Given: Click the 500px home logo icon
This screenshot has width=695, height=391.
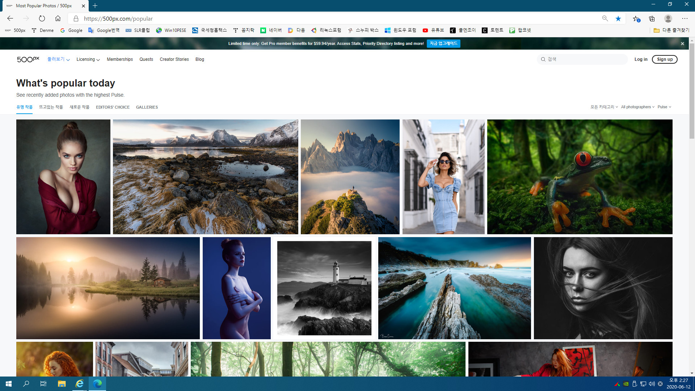Looking at the screenshot, I should tap(28, 59).
